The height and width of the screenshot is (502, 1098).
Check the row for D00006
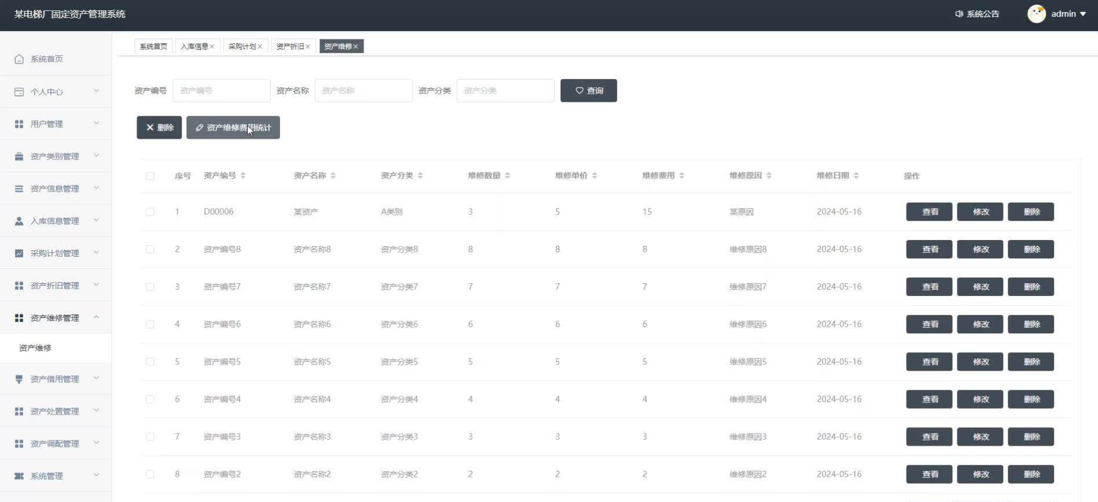tap(150, 212)
